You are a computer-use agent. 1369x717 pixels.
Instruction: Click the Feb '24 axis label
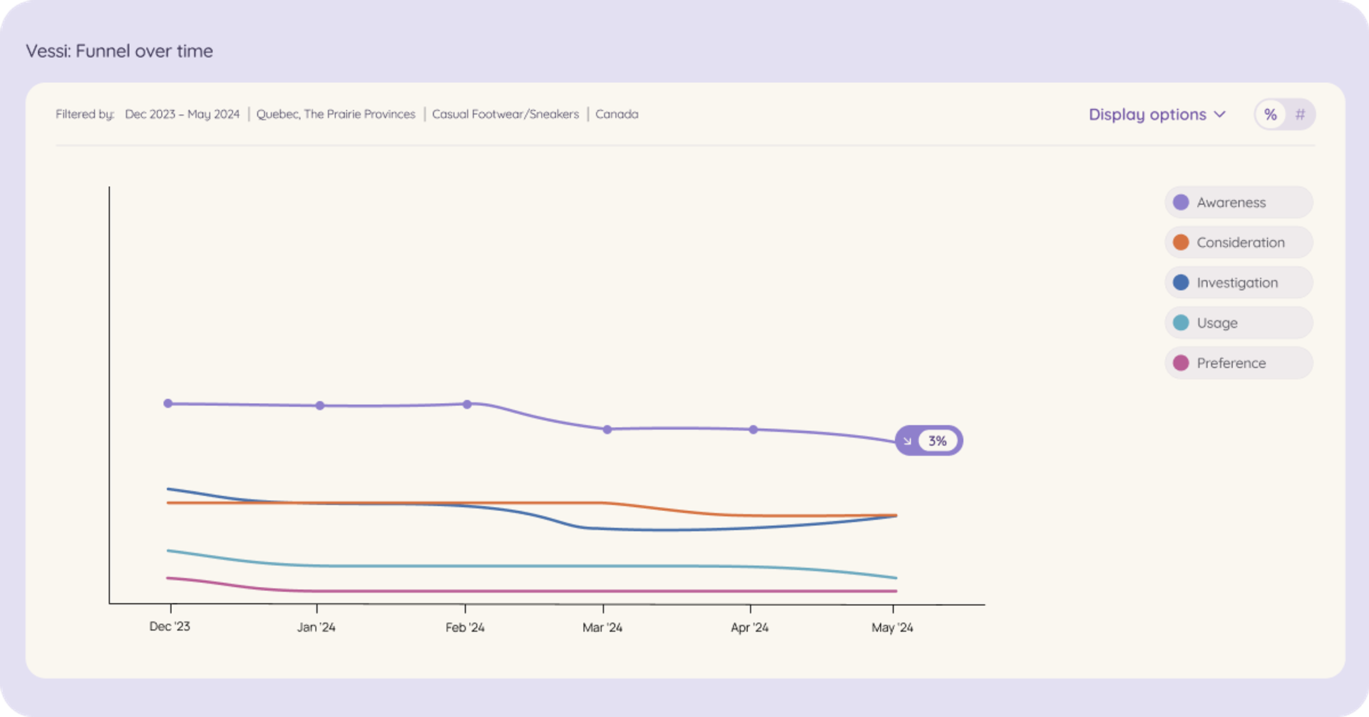tap(465, 627)
